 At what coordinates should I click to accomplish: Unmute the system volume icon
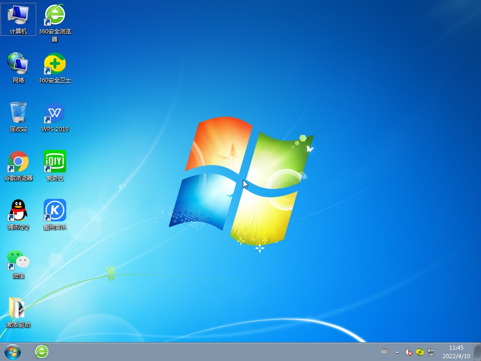408,352
